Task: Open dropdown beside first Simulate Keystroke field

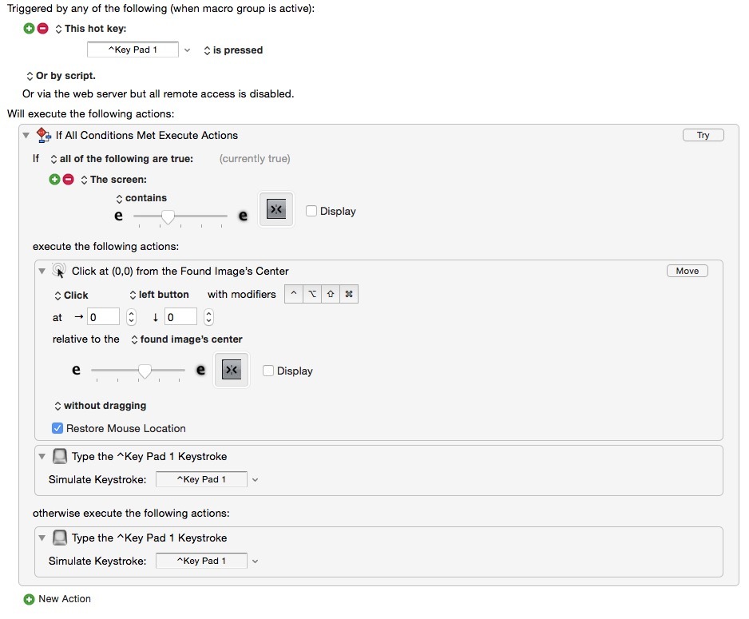Action: click(255, 479)
